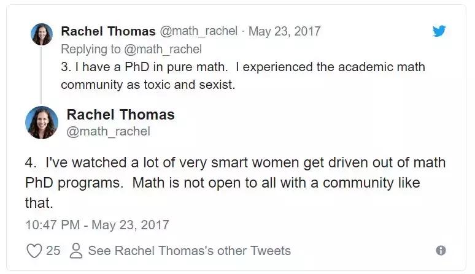
Task: Click the Twitter bird logo
Action: 439,31
